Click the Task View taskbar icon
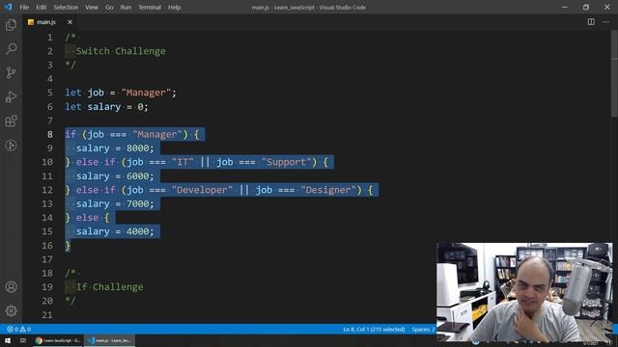618x347 pixels. (23, 340)
